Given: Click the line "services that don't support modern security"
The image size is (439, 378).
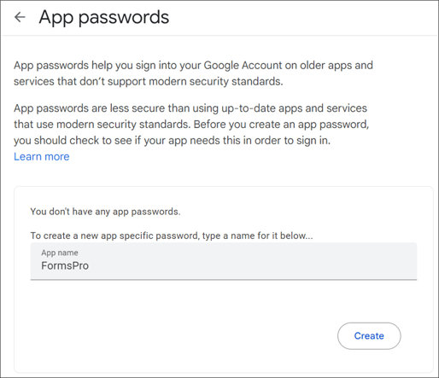Looking at the screenshot, I should [x=149, y=82].
